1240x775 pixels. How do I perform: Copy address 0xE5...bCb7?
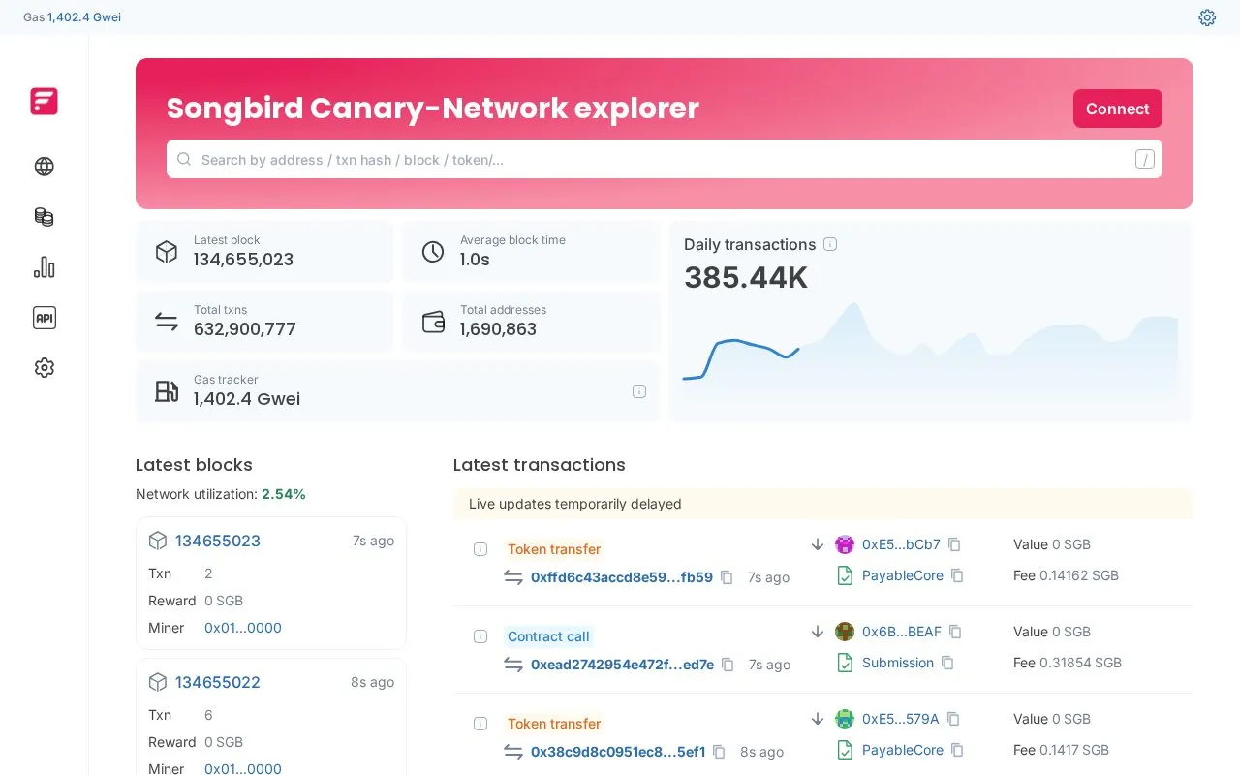point(954,544)
